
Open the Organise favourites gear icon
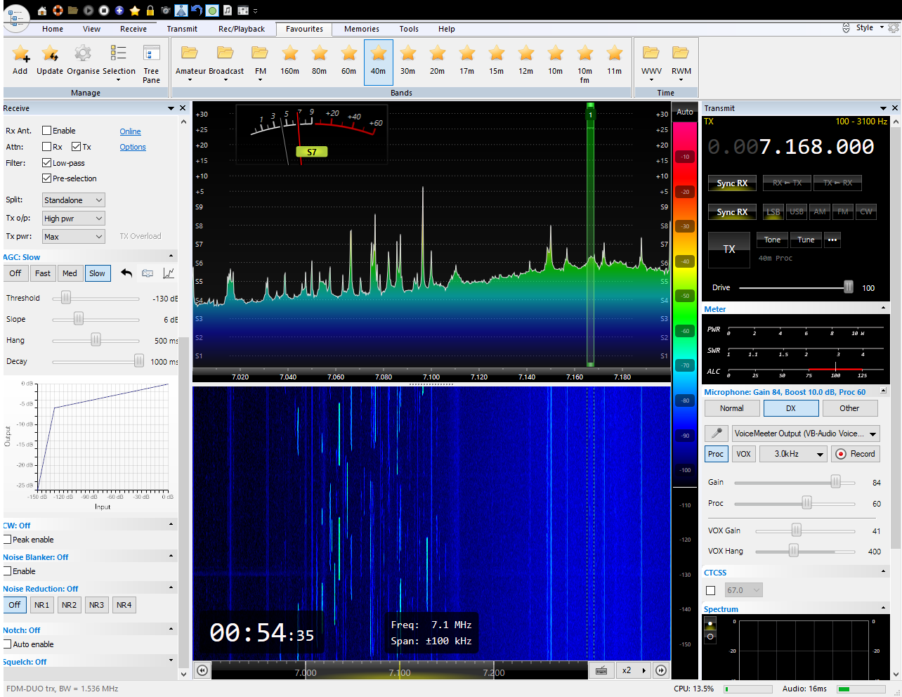pos(83,54)
